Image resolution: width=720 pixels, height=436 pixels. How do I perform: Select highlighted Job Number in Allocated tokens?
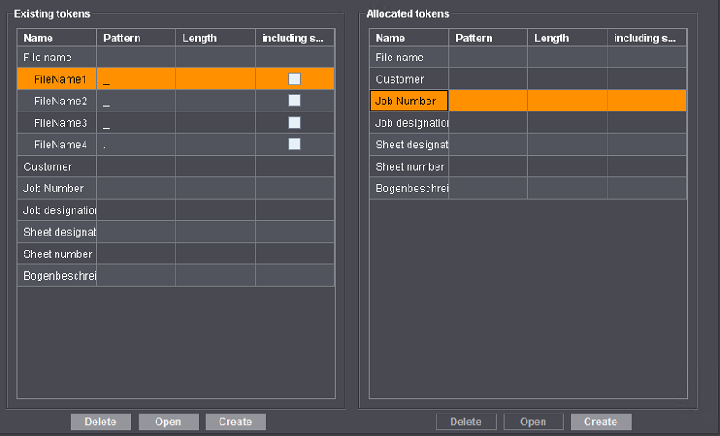click(x=528, y=101)
